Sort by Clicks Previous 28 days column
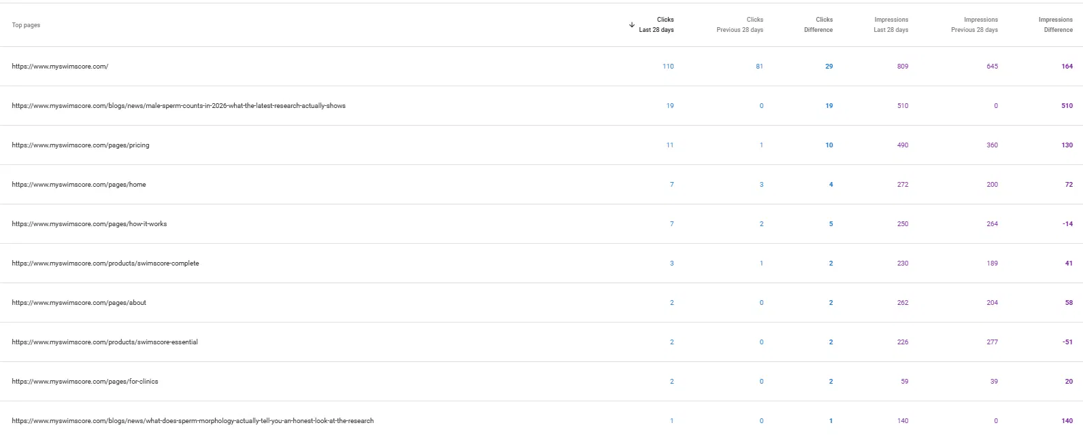The image size is (1083, 438). click(739, 24)
